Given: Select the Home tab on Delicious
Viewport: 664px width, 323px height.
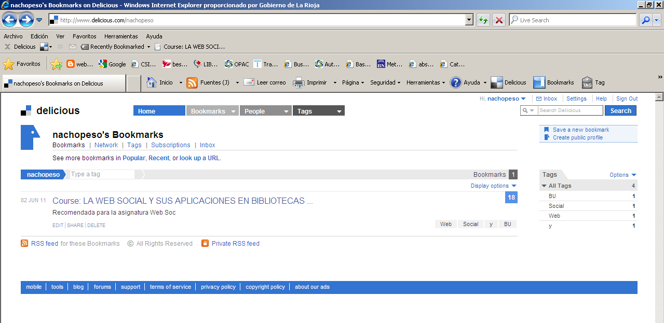Looking at the screenshot, I should click(159, 111).
